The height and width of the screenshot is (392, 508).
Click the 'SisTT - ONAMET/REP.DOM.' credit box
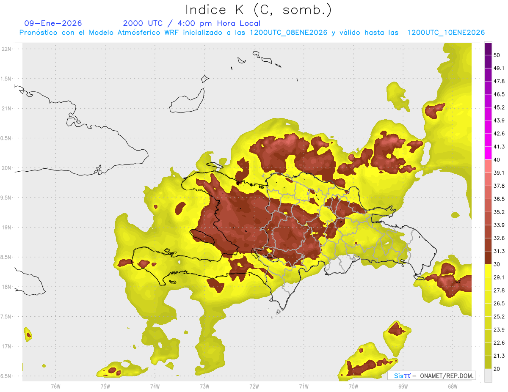tap(432, 376)
